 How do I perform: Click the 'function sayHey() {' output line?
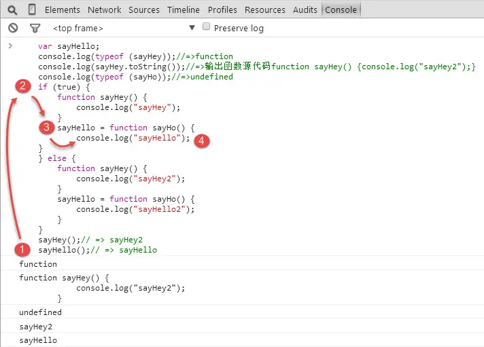pos(64,278)
